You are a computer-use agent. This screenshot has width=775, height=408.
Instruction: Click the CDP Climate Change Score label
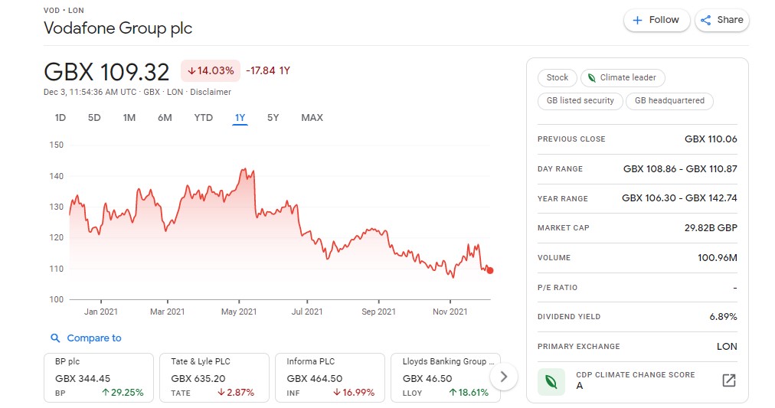coord(635,375)
